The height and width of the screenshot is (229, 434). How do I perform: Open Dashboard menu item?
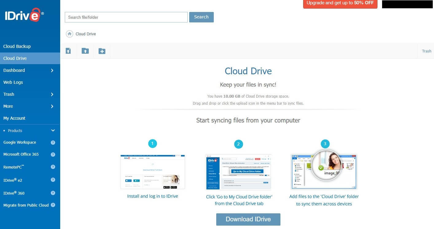14,70
